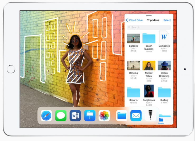Open the Mellow Yellow photo
195x141 pixels.
coord(149,65)
